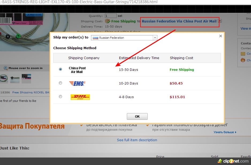Click the Quantity input field
251x165 pixels.
[111, 16]
